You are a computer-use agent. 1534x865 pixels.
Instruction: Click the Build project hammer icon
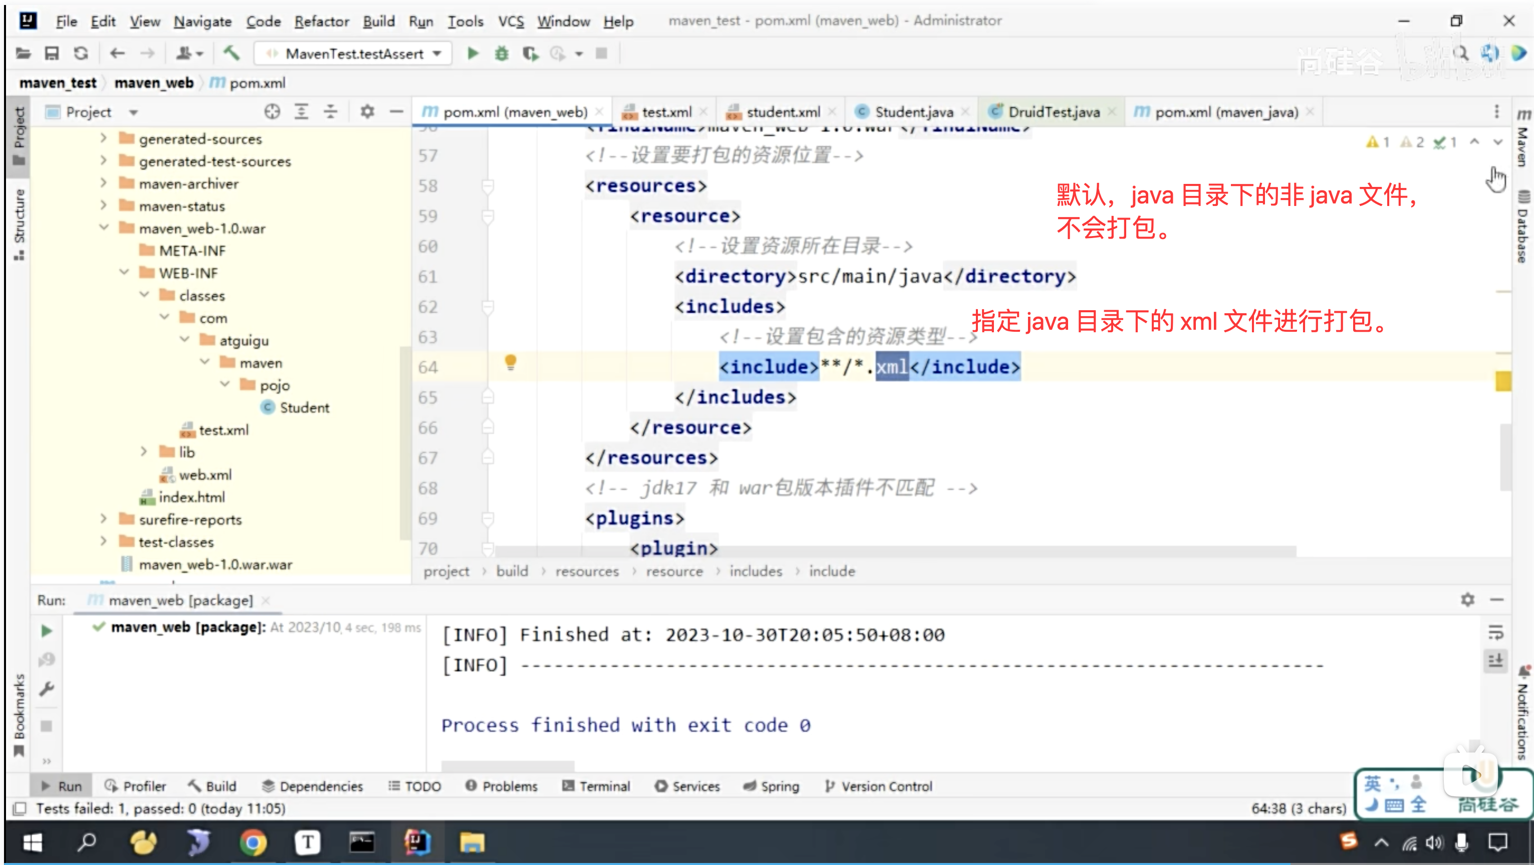231,54
